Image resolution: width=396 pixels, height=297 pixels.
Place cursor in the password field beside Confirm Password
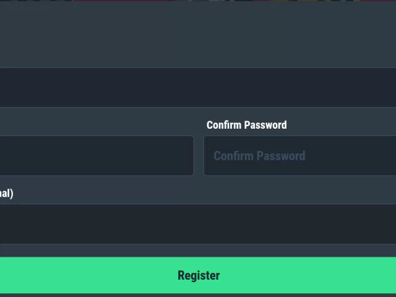click(x=97, y=155)
